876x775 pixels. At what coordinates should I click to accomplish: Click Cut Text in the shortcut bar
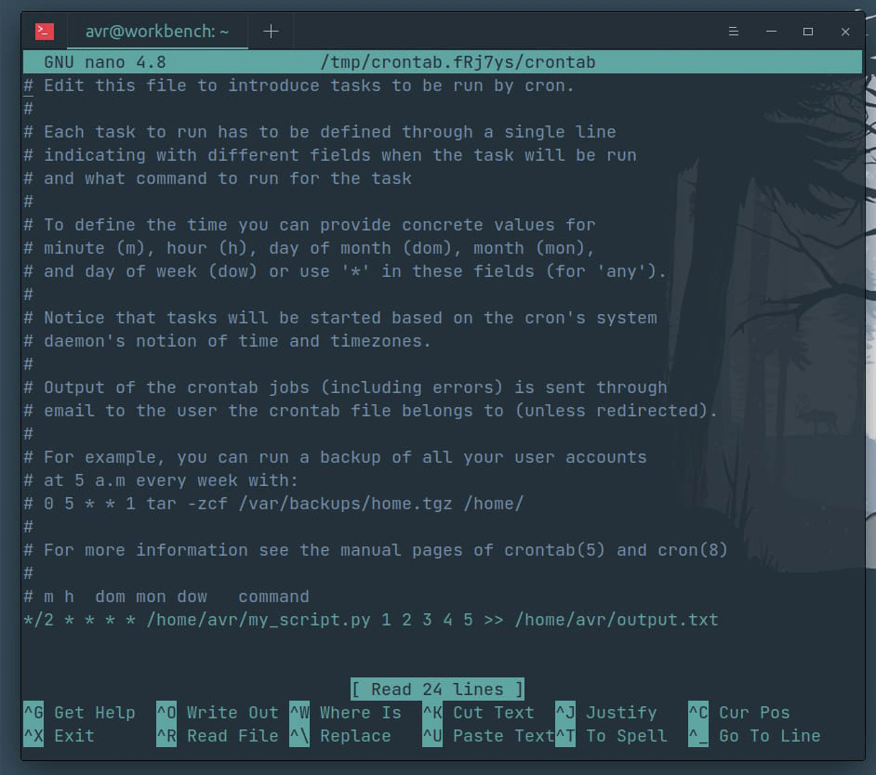pos(495,713)
